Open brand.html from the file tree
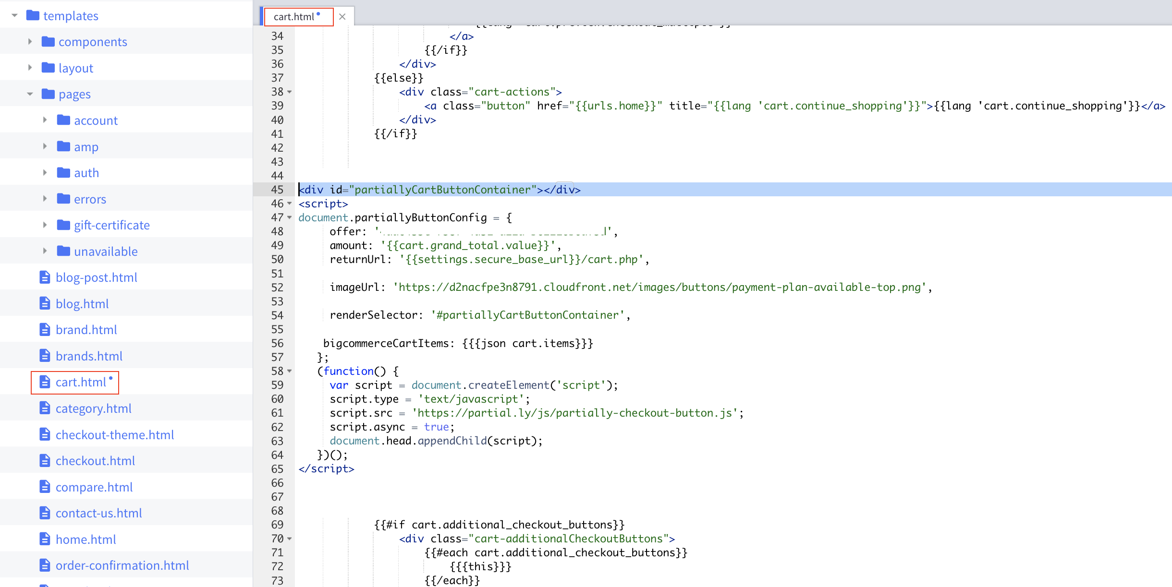The width and height of the screenshot is (1172, 587). [x=86, y=330]
